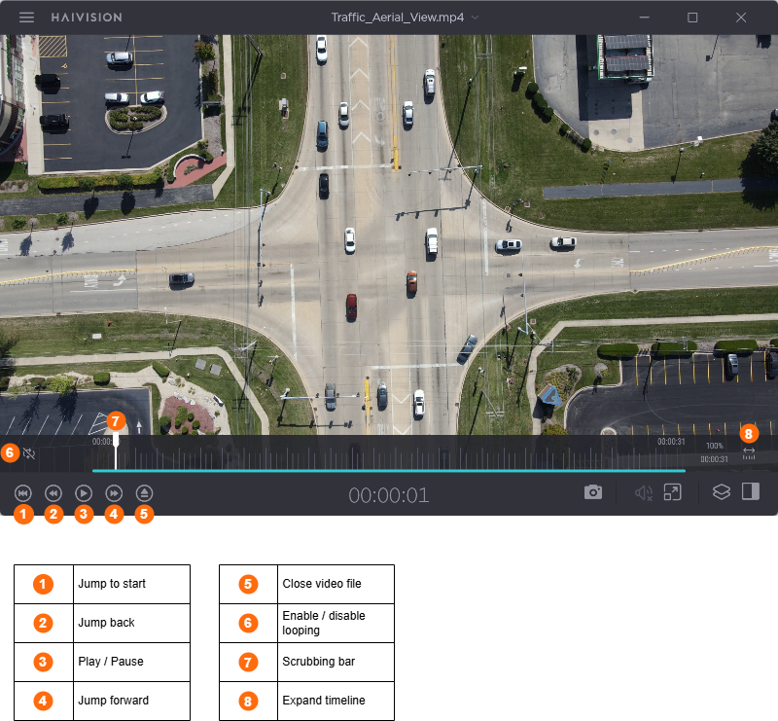The image size is (778, 721).
Task: Toggle the muted speaker icon
Action: 643,493
